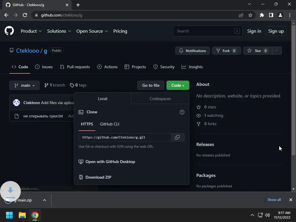
Task: Click the Notifications button
Action: (192, 51)
